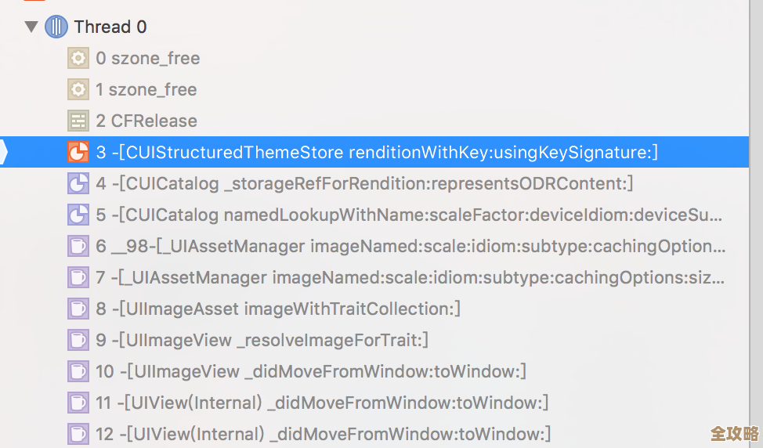Click cup icon beside frame 12
Image resolution: width=763 pixels, height=448 pixels.
[x=78, y=433]
